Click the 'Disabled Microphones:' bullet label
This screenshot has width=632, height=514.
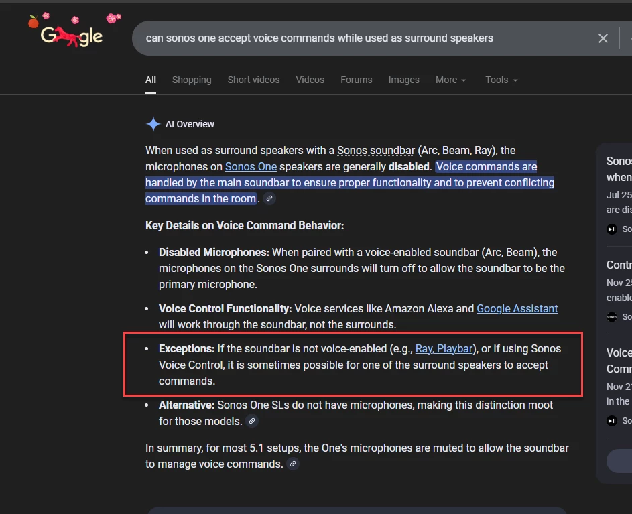(x=214, y=253)
